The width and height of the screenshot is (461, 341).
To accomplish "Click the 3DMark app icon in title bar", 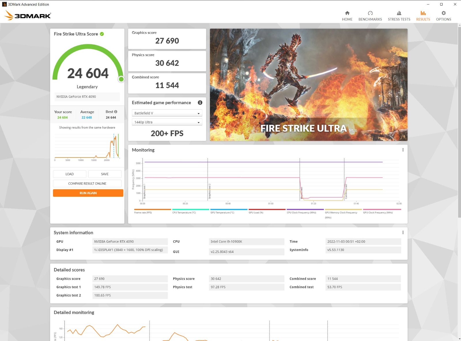I will coord(4,4).
